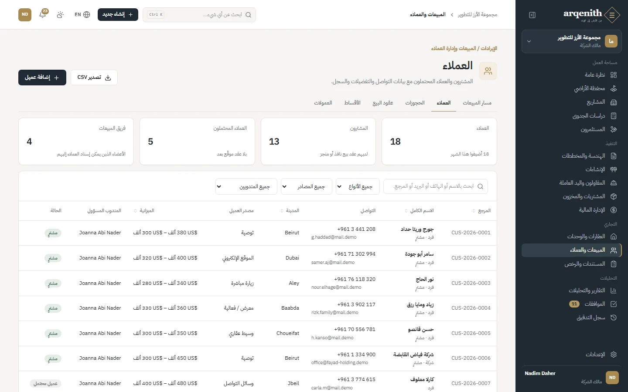Open الهندسة والمخططات engineering icon
The image size is (628, 392).
coord(614,156)
